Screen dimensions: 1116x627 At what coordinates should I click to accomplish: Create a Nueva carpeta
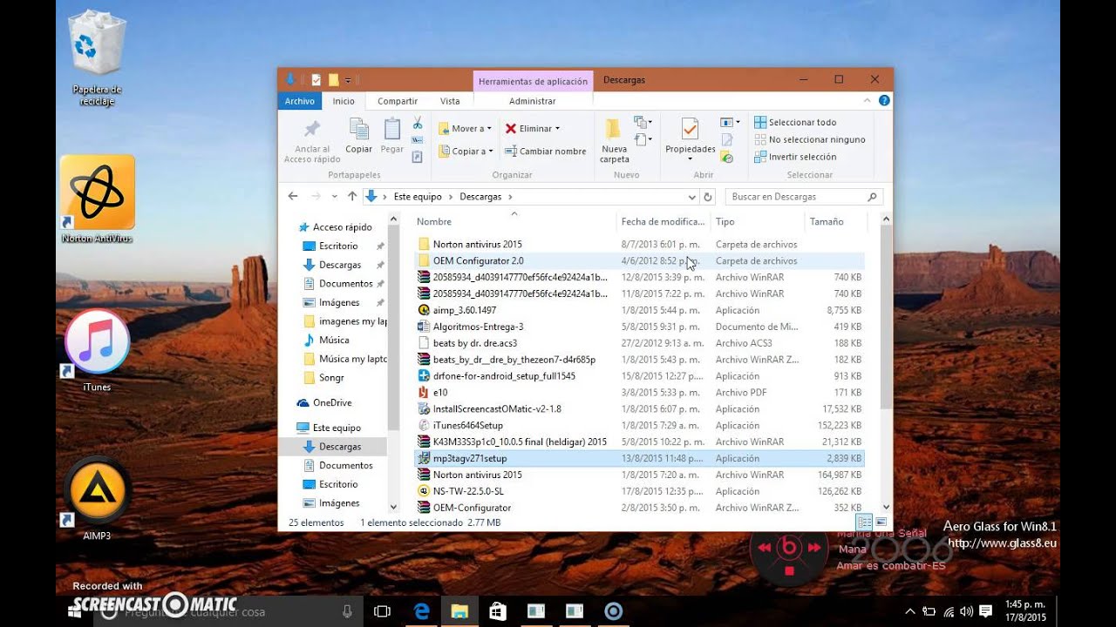click(614, 140)
